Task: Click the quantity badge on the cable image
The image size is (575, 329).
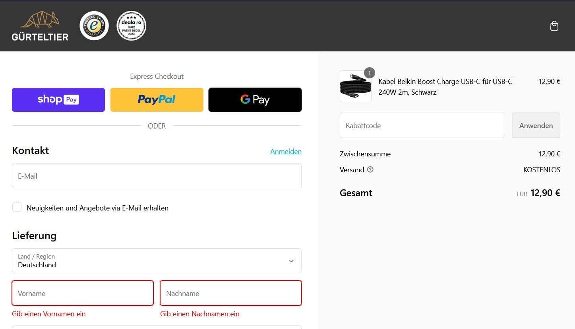Action: [370, 73]
